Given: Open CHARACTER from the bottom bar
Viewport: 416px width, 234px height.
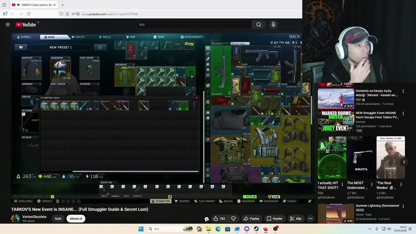Looking at the screenshot, I should point(161,201).
